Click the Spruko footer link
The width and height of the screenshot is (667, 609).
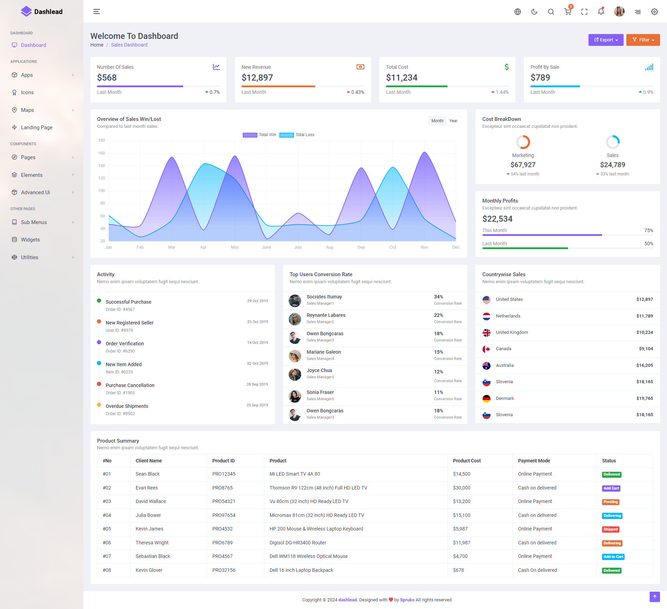click(x=407, y=600)
